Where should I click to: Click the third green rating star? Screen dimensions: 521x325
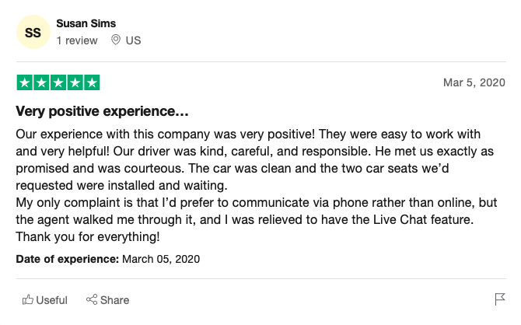tap(58, 82)
